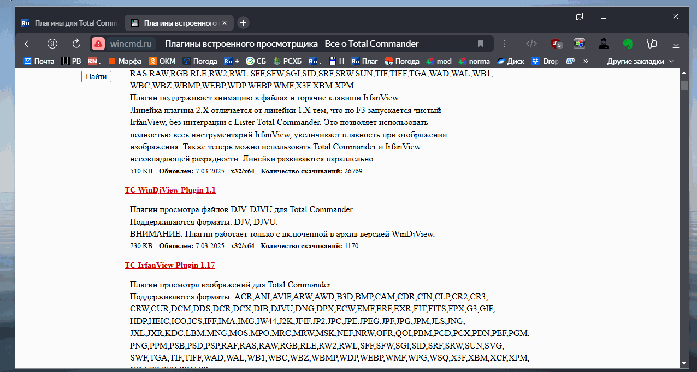This screenshot has width=697, height=372.
Task: Open the UP bookmark
Action: [x=571, y=61]
